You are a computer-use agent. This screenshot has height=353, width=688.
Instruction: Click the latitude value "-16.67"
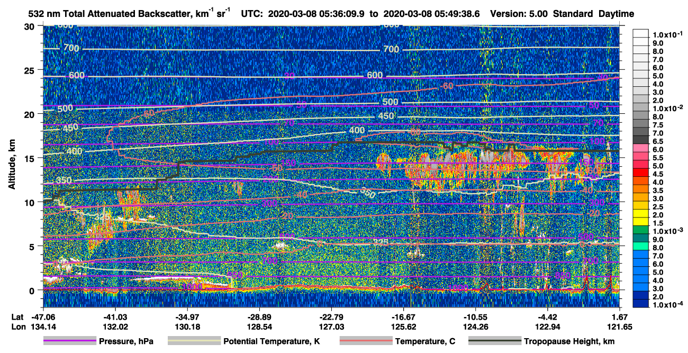click(403, 316)
